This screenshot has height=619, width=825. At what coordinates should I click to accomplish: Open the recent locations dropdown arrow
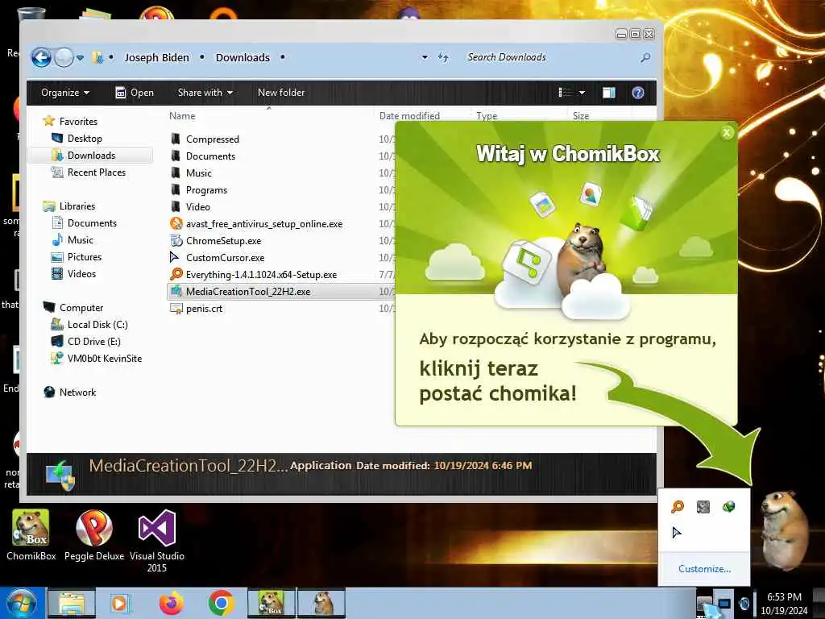click(x=80, y=58)
